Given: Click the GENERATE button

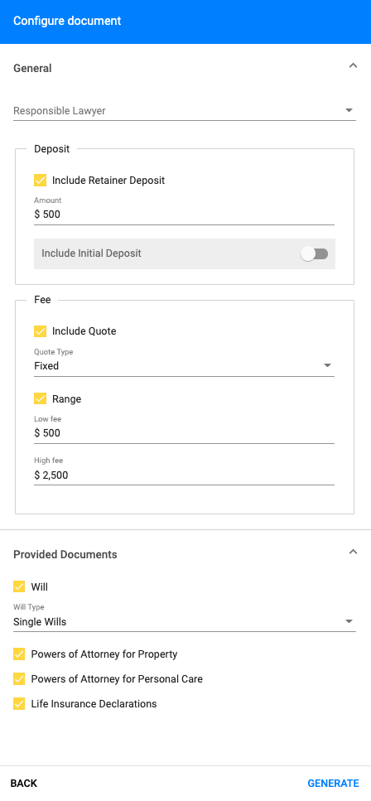Looking at the screenshot, I should (x=333, y=784).
